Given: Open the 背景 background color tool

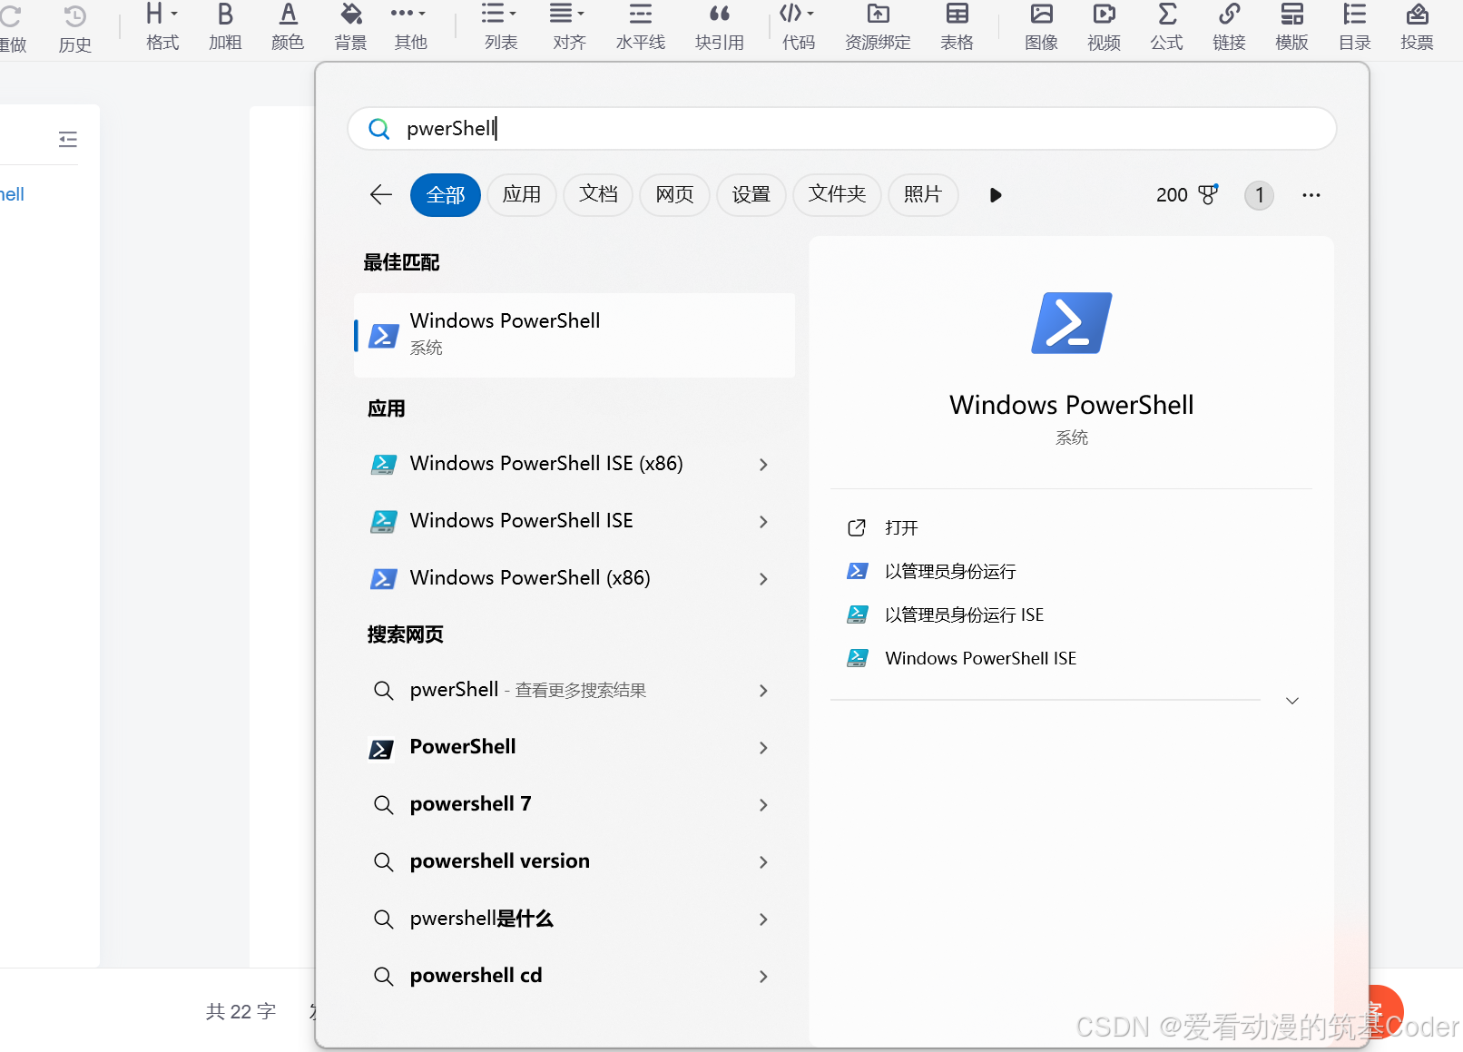Looking at the screenshot, I should pyautogui.click(x=350, y=27).
